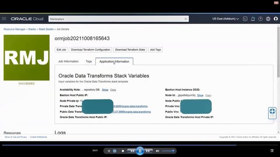The width and height of the screenshot is (280, 157).
Task: Toggle repeat in the media player
Action: coord(115,151)
